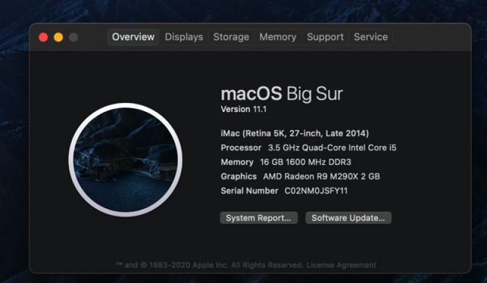Open the Storage tab
Image resolution: width=487 pixels, height=283 pixels.
click(231, 37)
